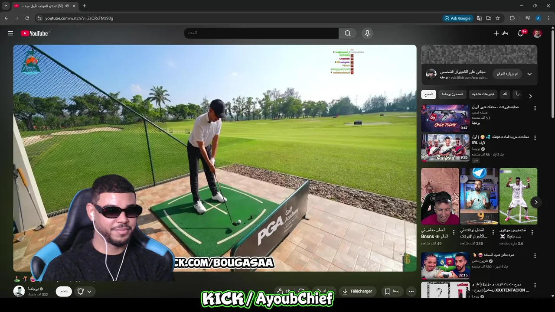The height and width of the screenshot is (312, 555).
Task: Click the Join membership button
Action: coord(64,291)
